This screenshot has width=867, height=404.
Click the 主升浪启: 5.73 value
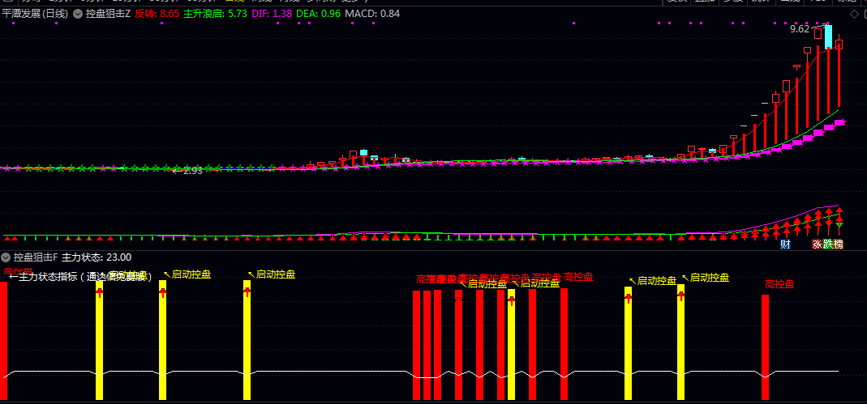coord(215,14)
